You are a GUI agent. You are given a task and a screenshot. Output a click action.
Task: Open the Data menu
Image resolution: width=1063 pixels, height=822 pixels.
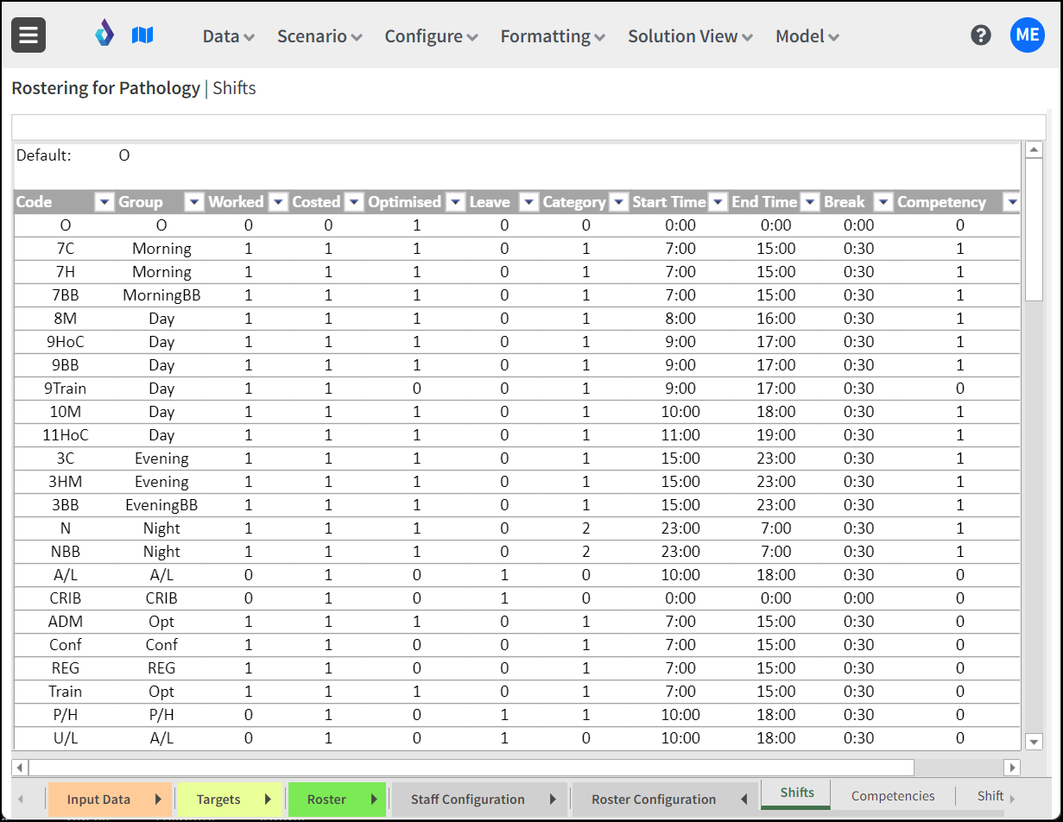click(229, 36)
